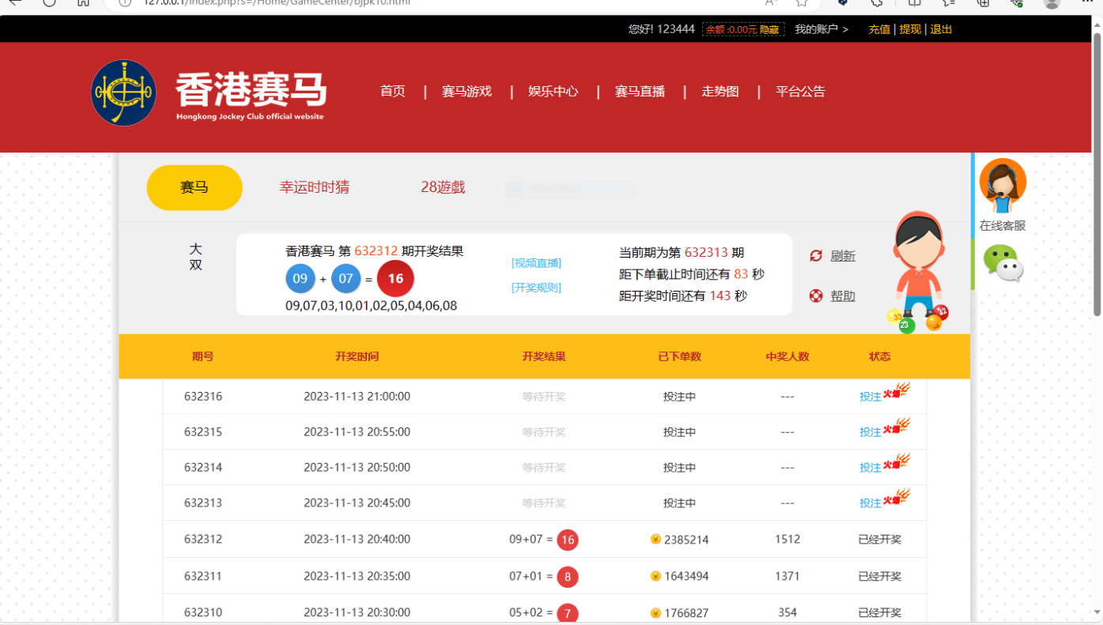Click the 期号 column header

pos(202,356)
